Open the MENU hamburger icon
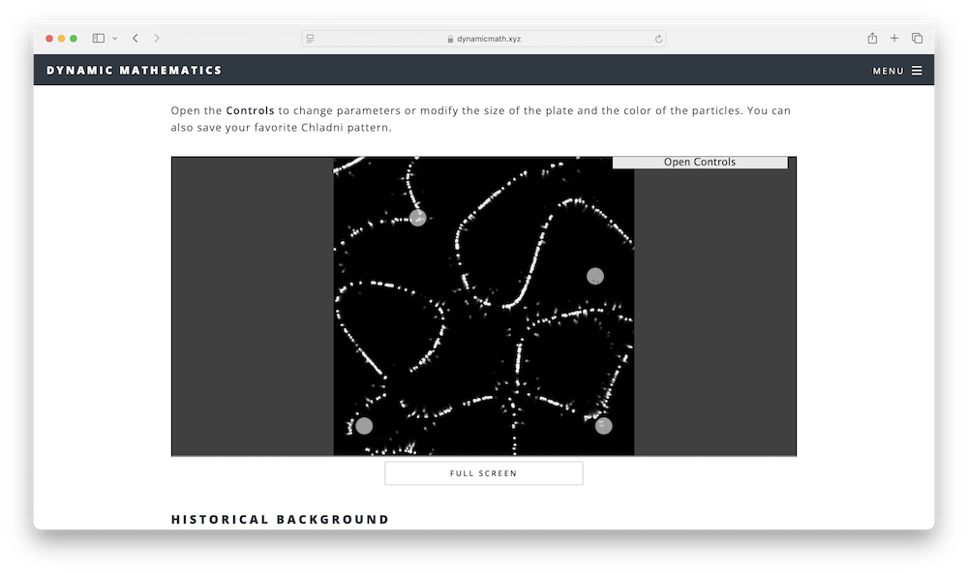Screen dimensions: 968x574 (x=917, y=71)
